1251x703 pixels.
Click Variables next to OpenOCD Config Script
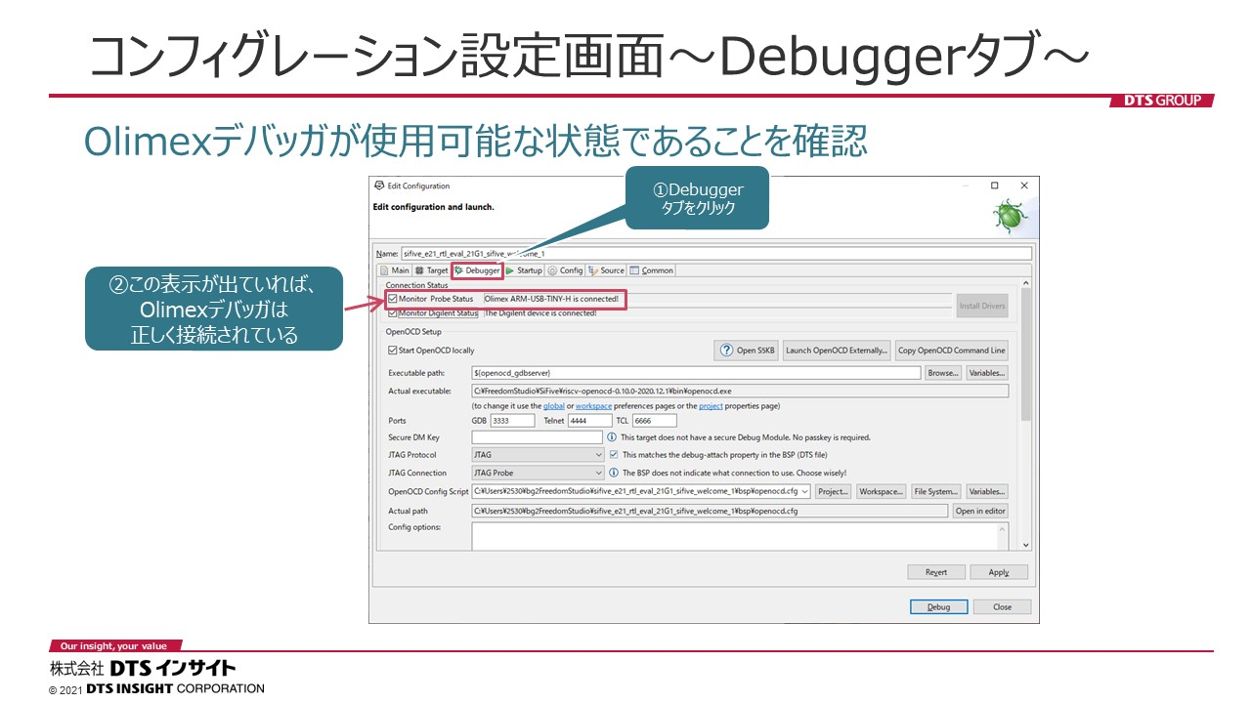(x=987, y=492)
